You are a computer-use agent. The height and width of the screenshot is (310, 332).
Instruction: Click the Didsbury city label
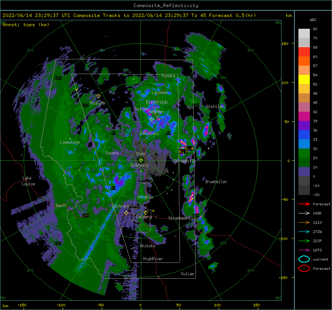click(139, 165)
